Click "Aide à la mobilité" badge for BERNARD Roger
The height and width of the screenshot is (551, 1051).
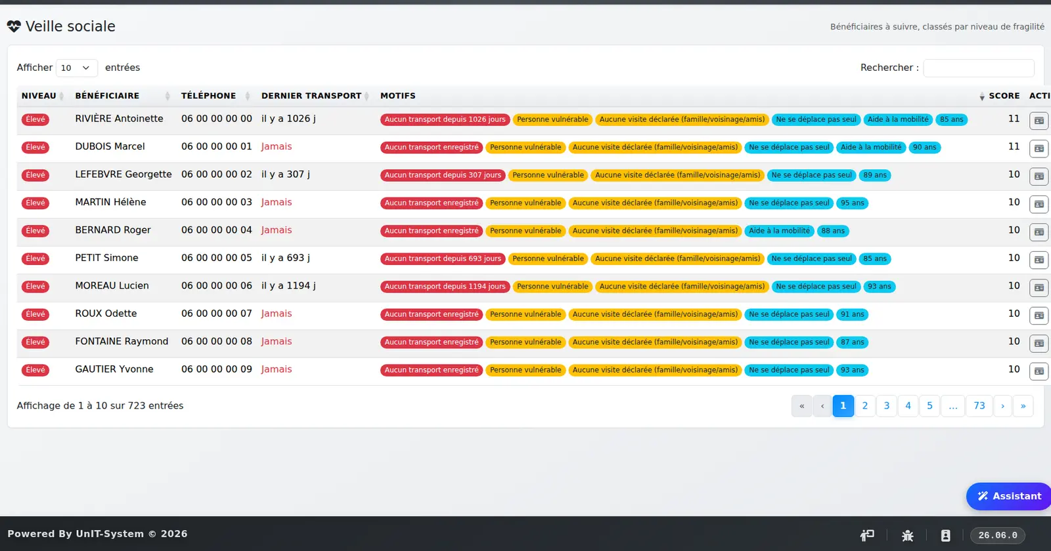[x=780, y=231]
